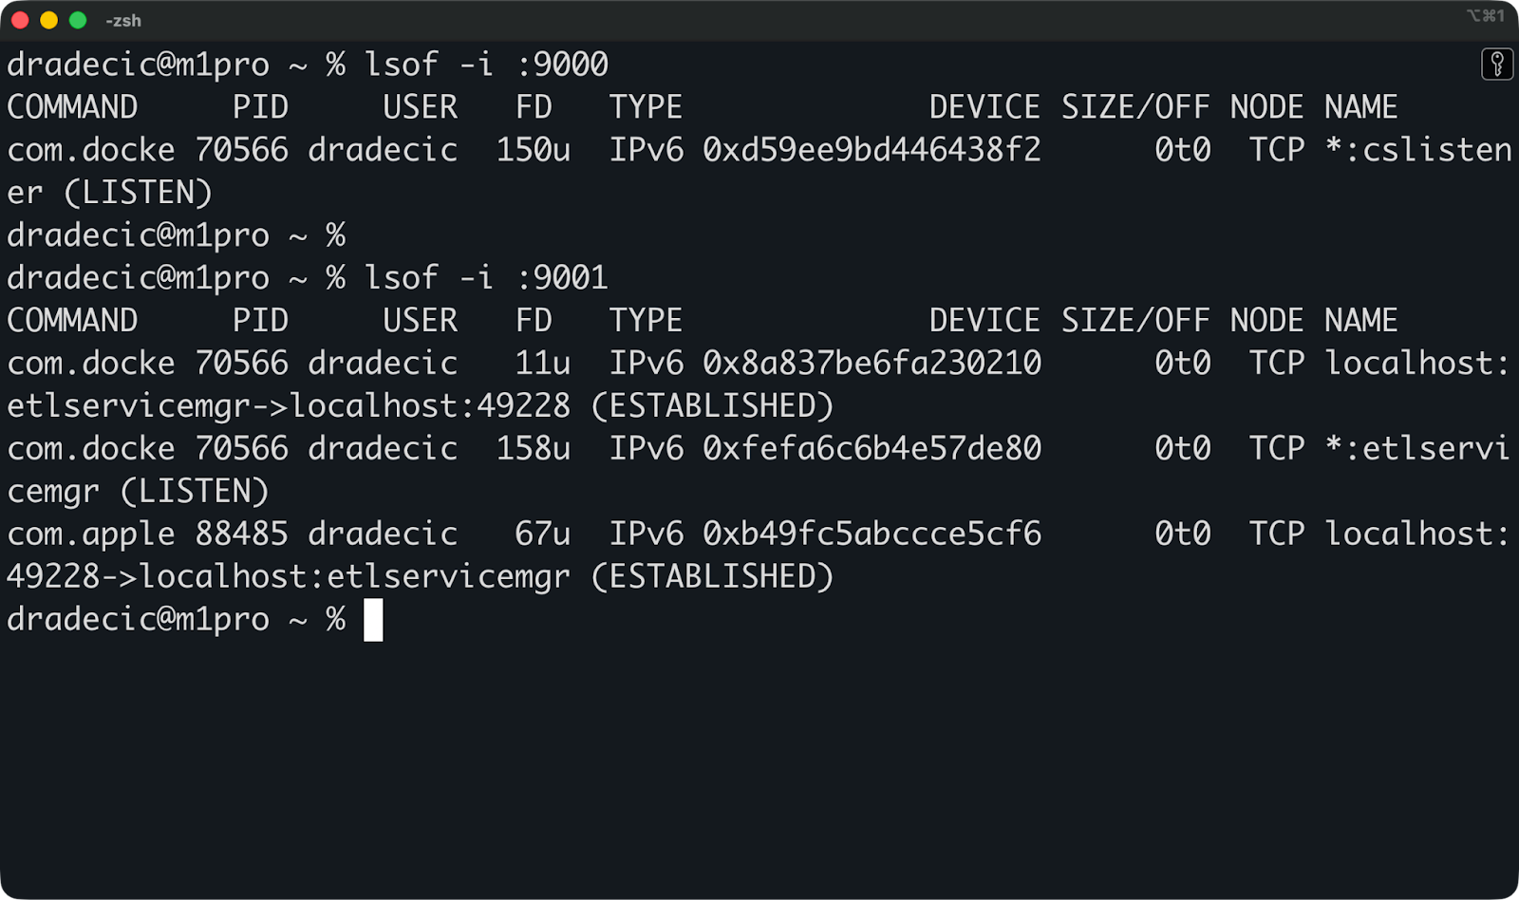Click device address 0x8a837be6fa230210

pyautogui.click(x=872, y=363)
